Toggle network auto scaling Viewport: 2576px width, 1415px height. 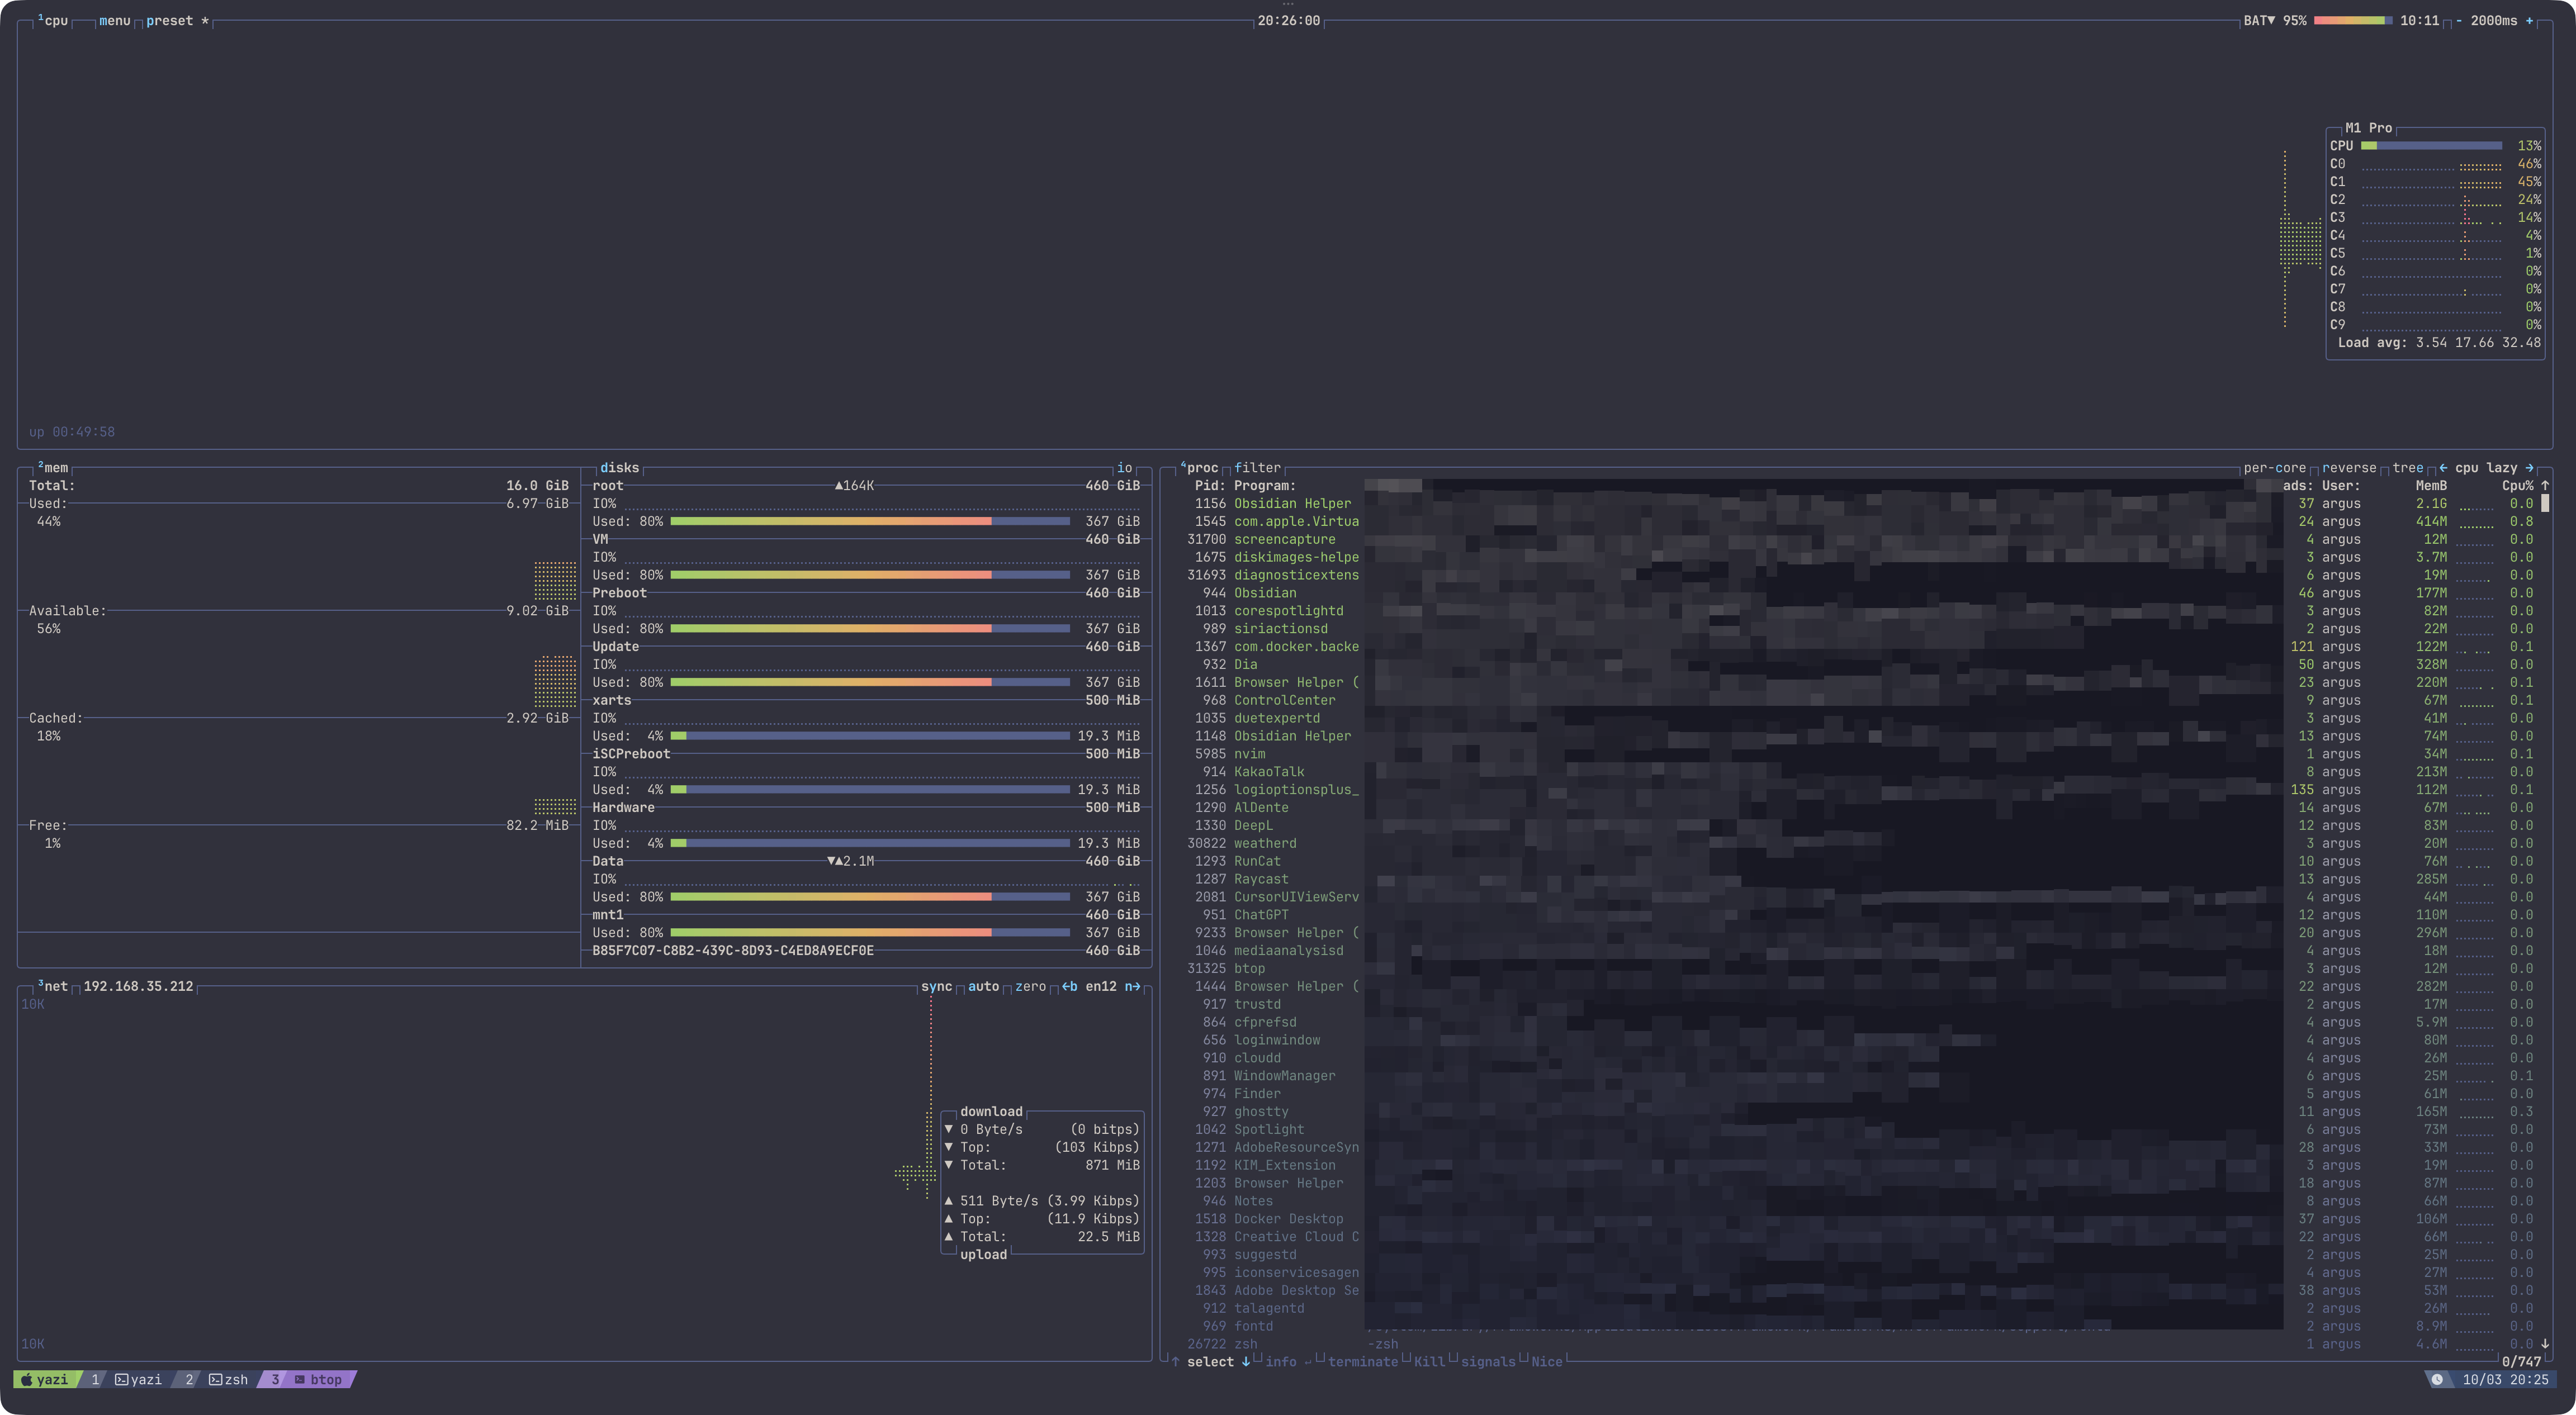pyautogui.click(x=983, y=987)
